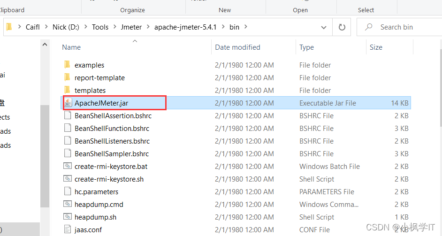
Task: Click the Windows Batch File type cell
Action: pos(329,167)
